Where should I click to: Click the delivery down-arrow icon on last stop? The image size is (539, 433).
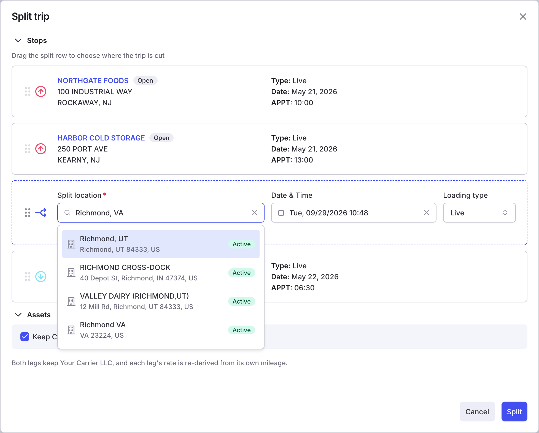[x=41, y=277]
